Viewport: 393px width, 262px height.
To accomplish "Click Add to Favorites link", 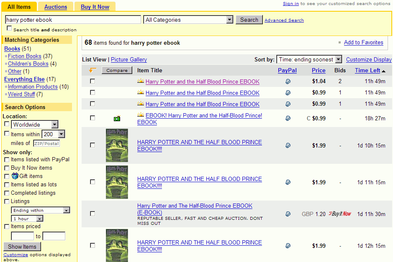I will tap(363, 42).
